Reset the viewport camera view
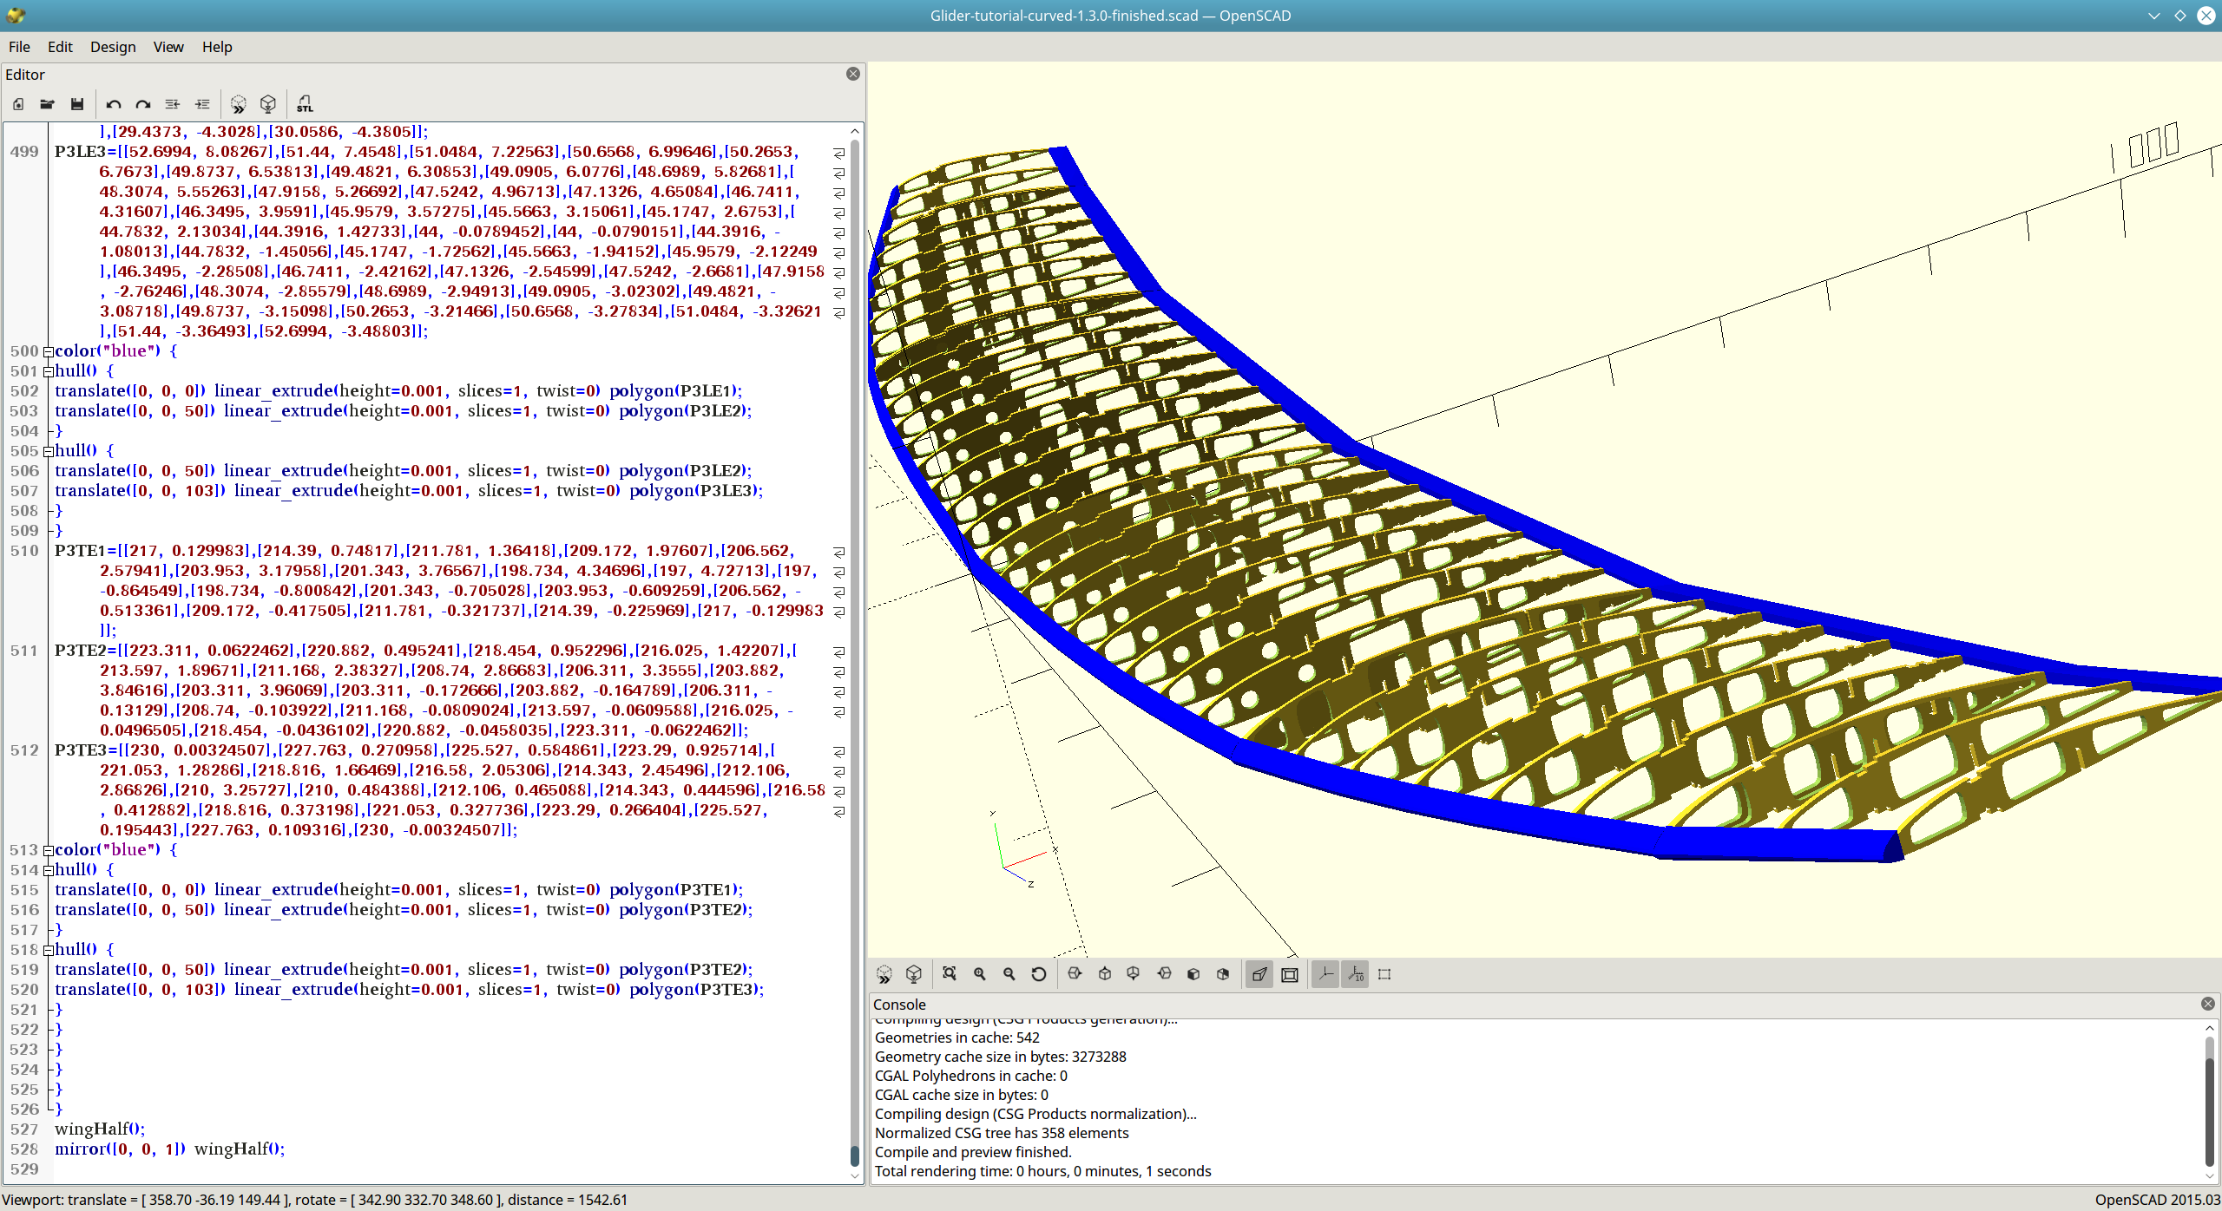Image resolution: width=2222 pixels, height=1211 pixels. 1039,974
